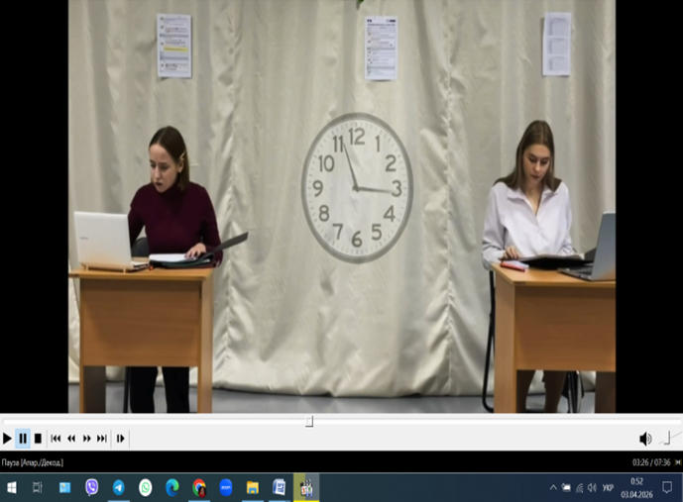Click the volume slider handle
This screenshot has width=683, height=502.
(x=667, y=439)
